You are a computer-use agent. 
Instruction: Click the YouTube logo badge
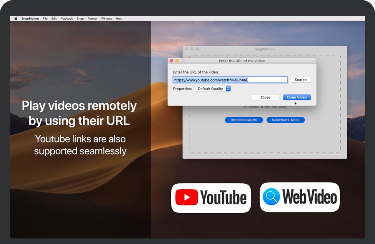(211, 198)
